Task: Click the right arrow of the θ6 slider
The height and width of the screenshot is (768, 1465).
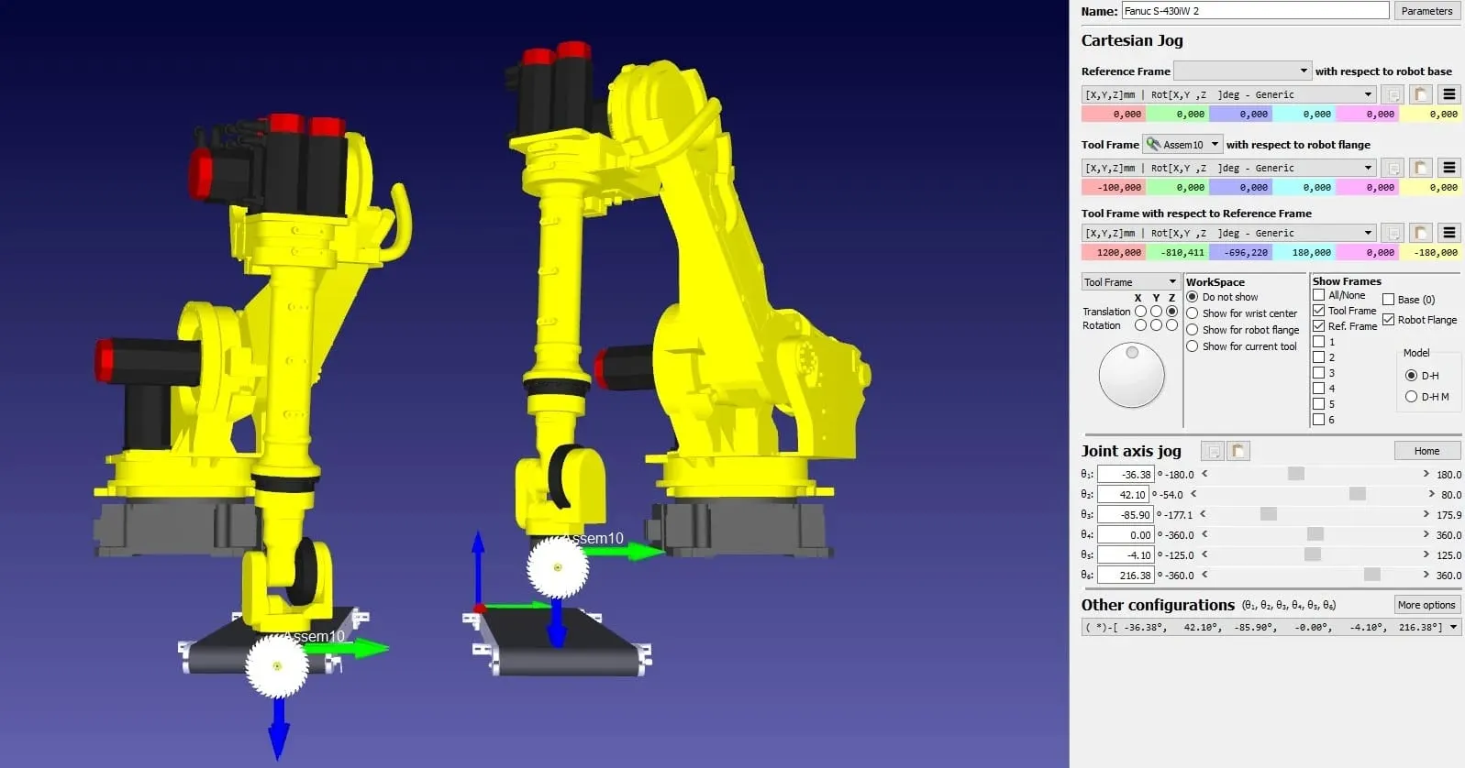Action: (x=1426, y=576)
